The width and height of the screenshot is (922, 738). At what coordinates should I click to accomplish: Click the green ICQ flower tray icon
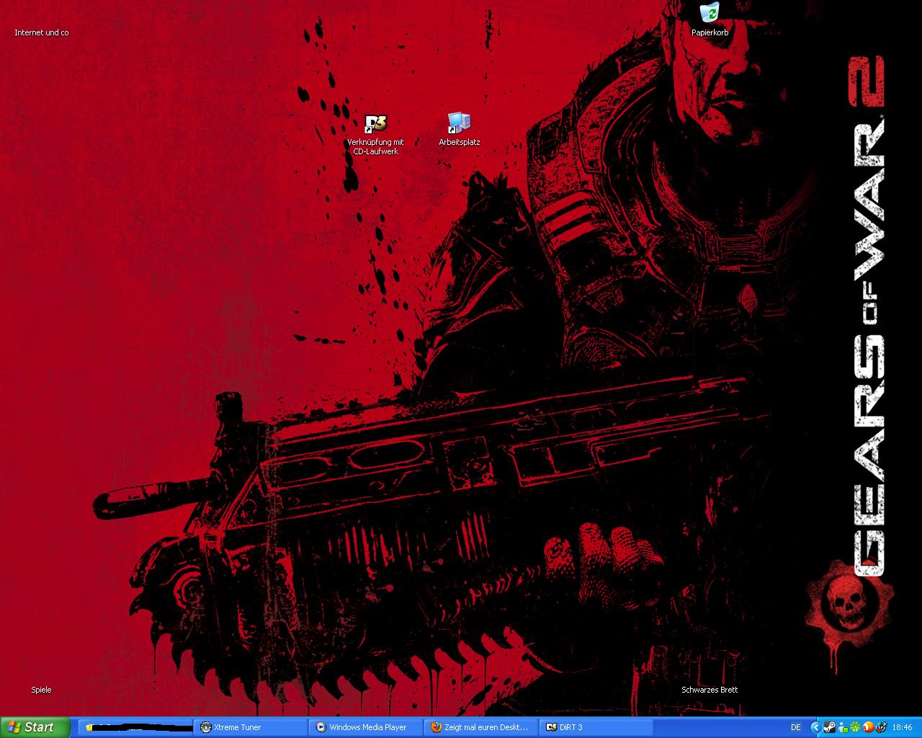[x=854, y=727]
